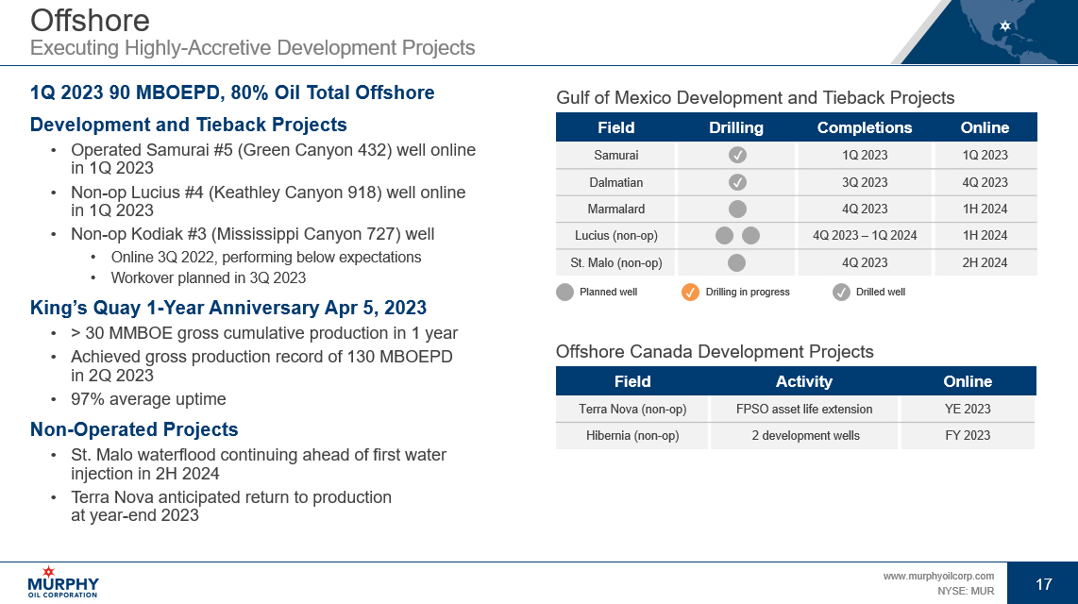Select the Dalmatian field cell
The height and width of the screenshot is (604, 1078).
616,183
